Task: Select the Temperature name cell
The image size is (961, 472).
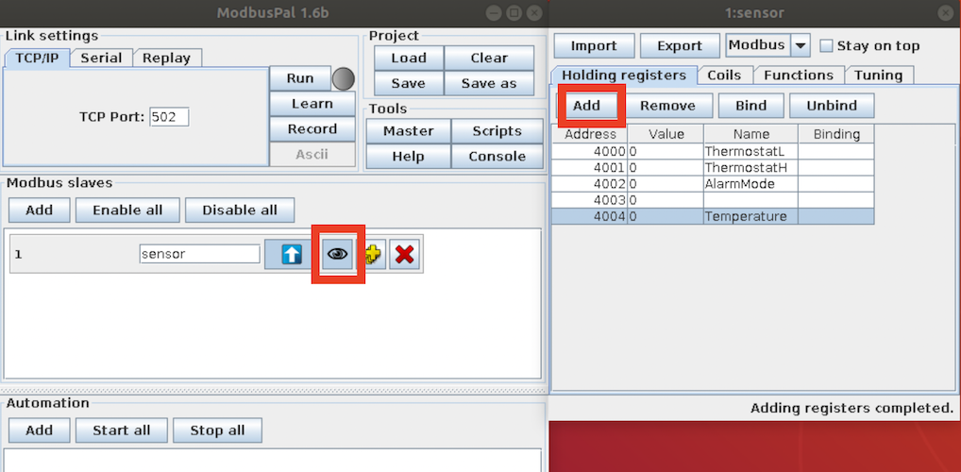Action: (x=750, y=216)
